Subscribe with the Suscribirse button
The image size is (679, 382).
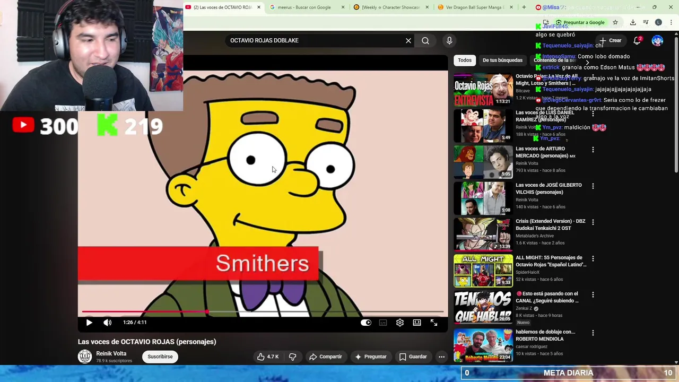[160, 357]
